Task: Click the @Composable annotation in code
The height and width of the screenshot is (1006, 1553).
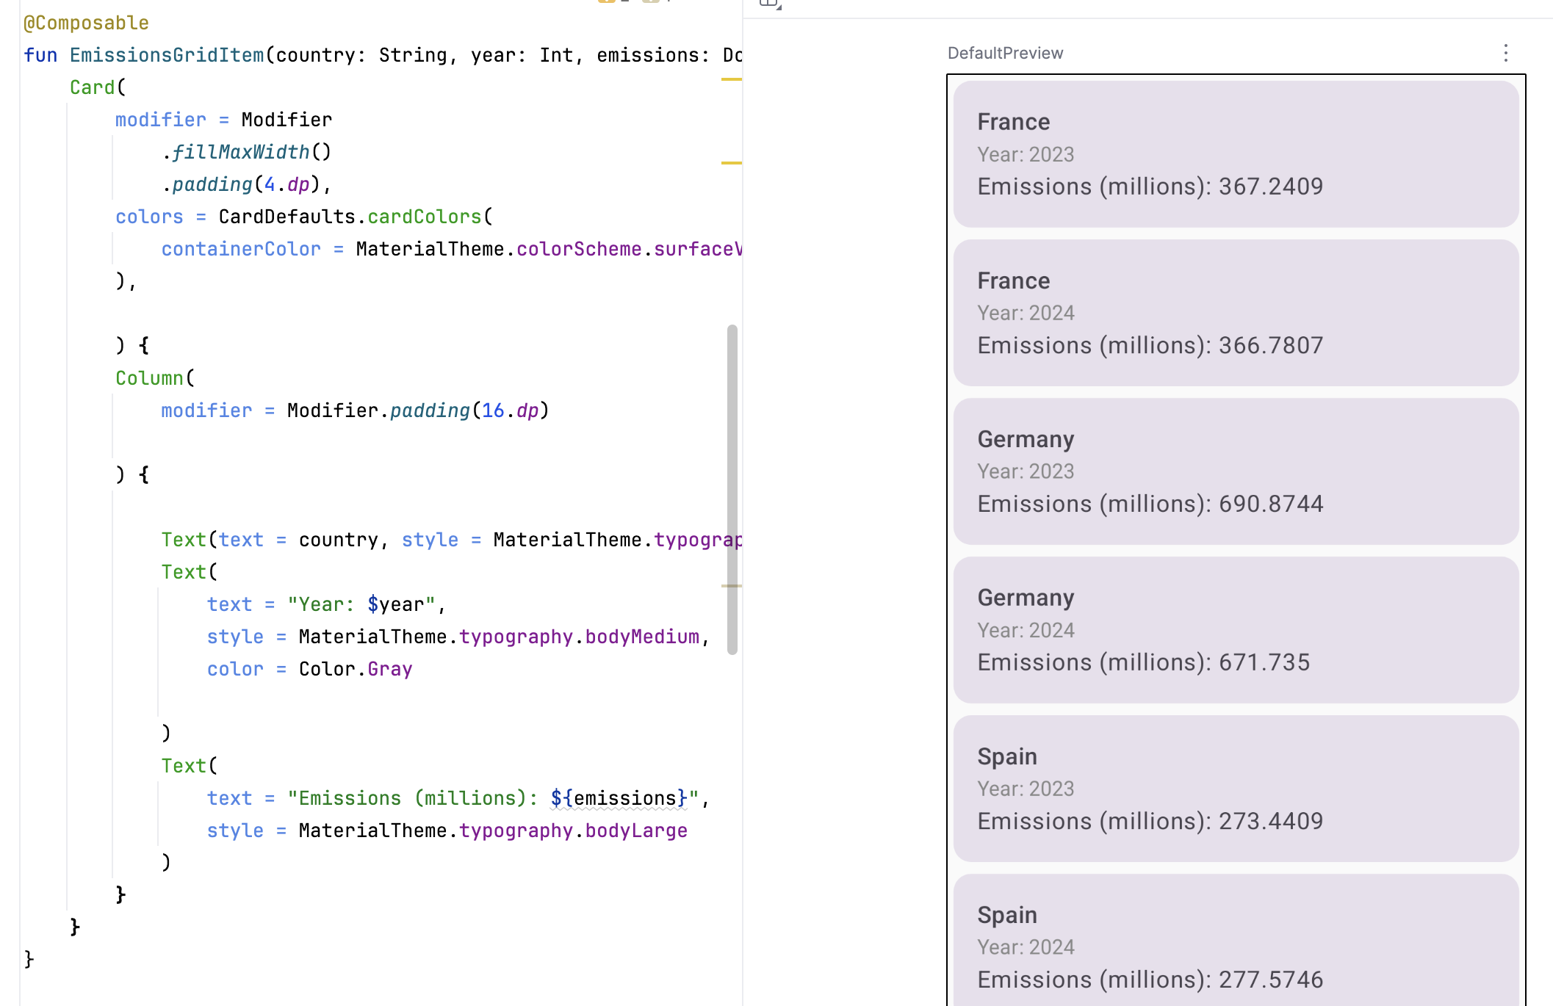Action: pyautogui.click(x=86, y=23)
